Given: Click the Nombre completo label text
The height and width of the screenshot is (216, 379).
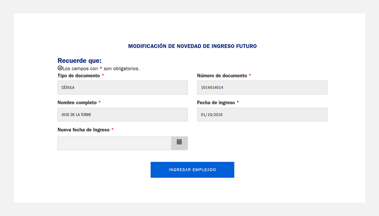Looking at the screenshot, I should coord(77,103).
